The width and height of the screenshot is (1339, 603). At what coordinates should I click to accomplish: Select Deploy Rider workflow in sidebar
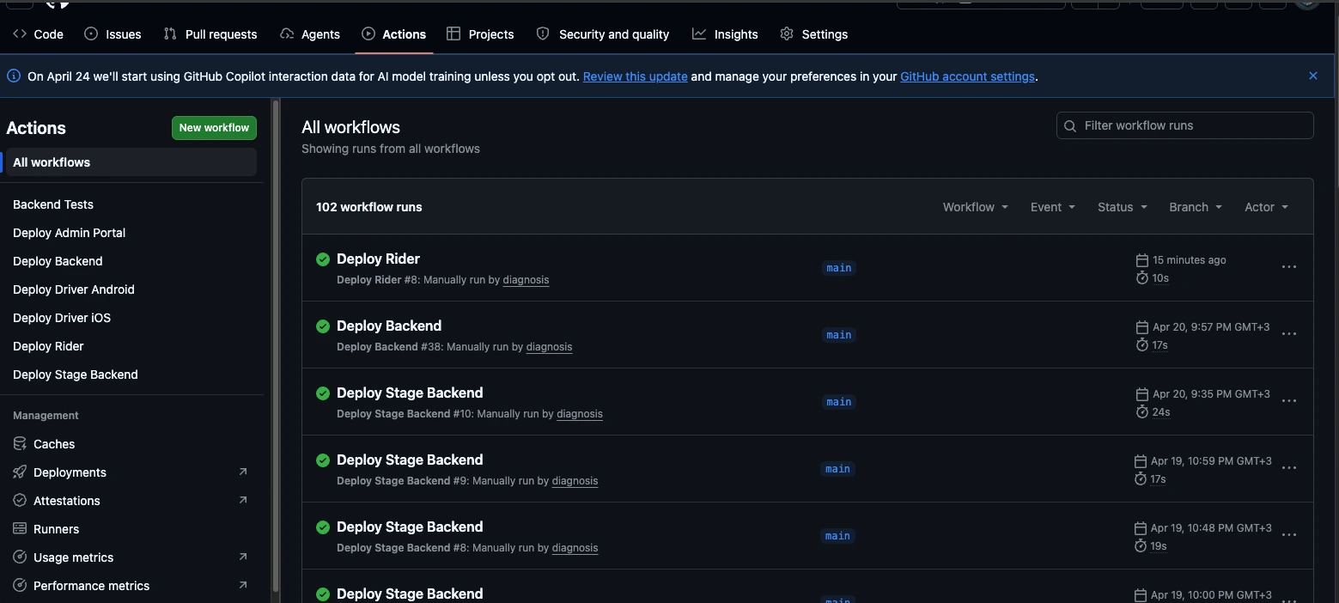(x=48, y=346)
